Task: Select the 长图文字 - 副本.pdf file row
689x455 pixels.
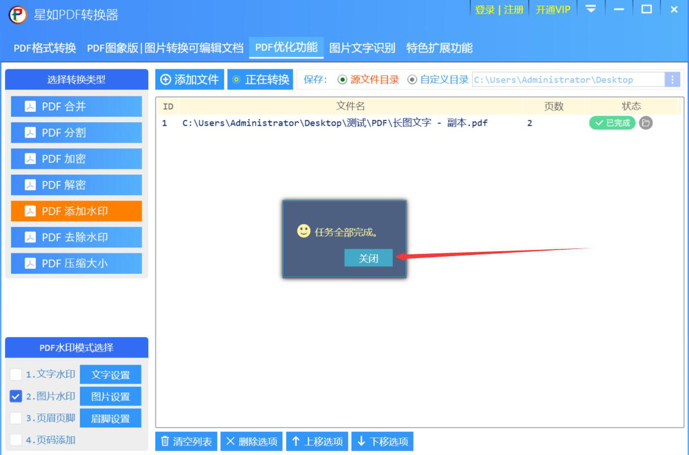Action: (x=419, y=123)
